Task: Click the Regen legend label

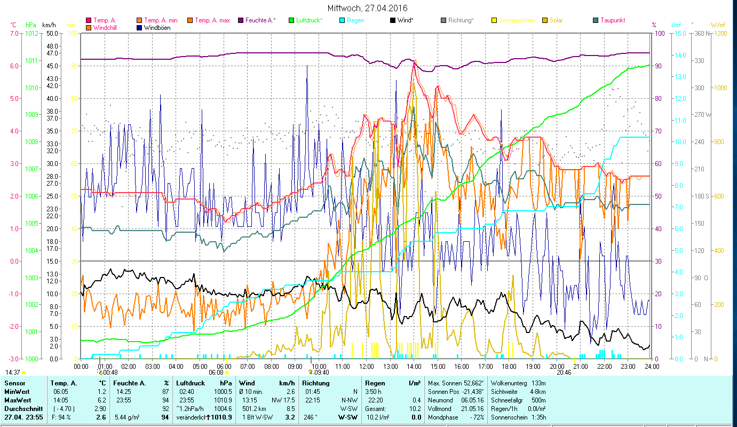Action: (x=355, y=20)
